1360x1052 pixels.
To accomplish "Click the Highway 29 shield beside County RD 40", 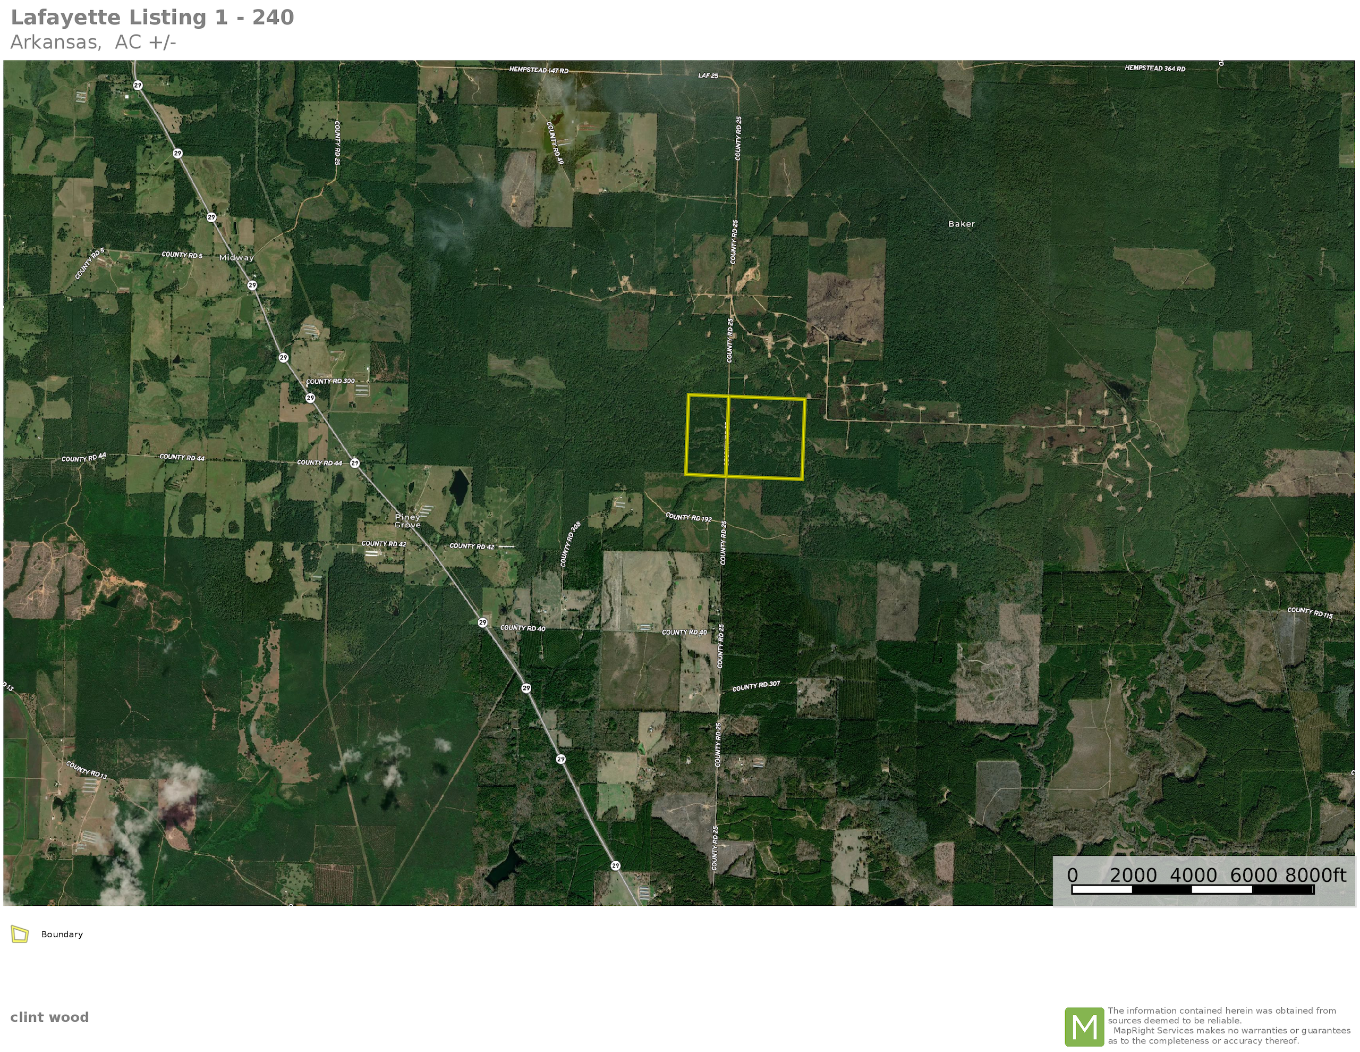I will (482, 622).
